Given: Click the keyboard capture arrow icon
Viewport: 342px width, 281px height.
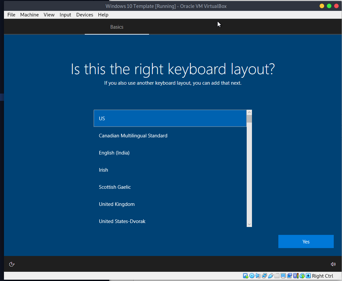Looking at the screenshot, I should 308,276.
